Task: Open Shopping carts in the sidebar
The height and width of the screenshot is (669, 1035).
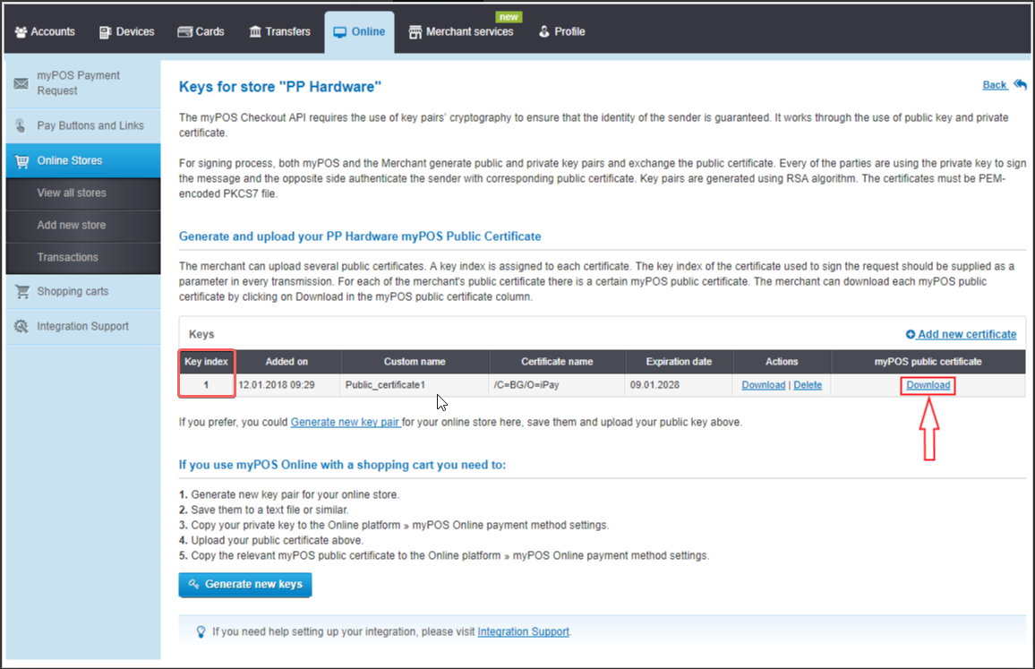Action: tap(83, 291)
